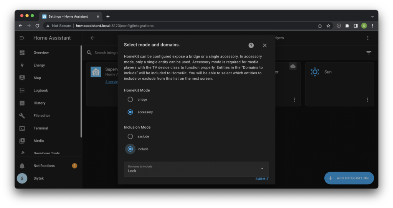Open Sun card three-dot menu
The width and height of the screenshot is (393, 208).
[367, 100]
